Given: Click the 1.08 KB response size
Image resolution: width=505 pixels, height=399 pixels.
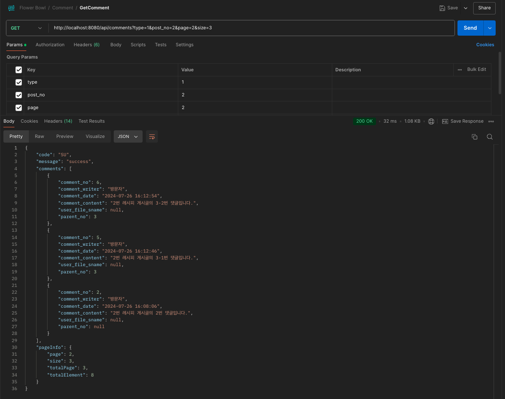Looking at the screenshot, I should tap(412, 121).
